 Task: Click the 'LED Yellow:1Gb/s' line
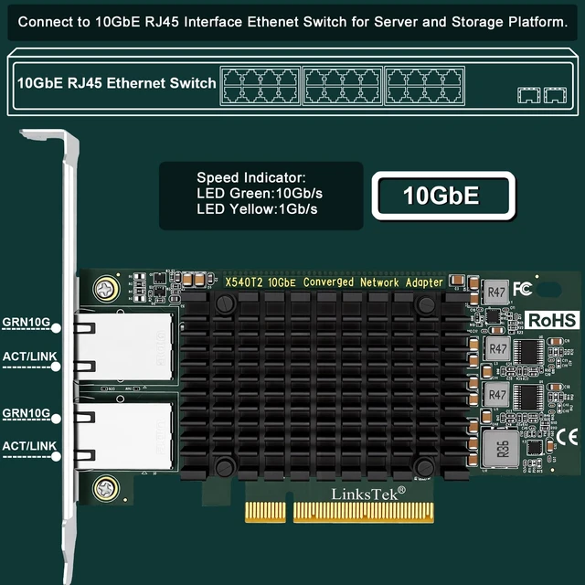(x=257, y=209)
